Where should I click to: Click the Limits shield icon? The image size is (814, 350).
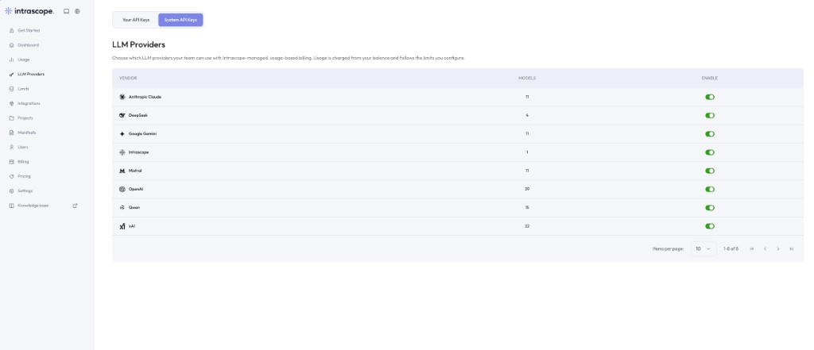pyautogui.click(x=12, y=89)
